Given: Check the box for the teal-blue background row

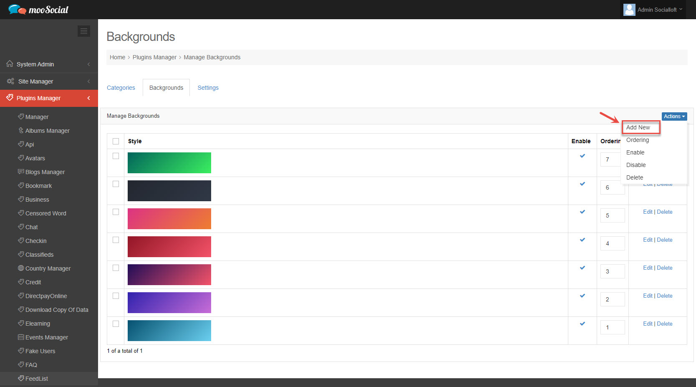Looking at the screenshot, I should (116, 324).
